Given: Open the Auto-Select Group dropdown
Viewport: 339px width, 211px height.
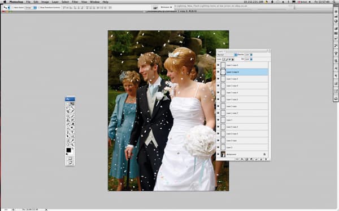Looking at the screenshot, I should [31, 7].
